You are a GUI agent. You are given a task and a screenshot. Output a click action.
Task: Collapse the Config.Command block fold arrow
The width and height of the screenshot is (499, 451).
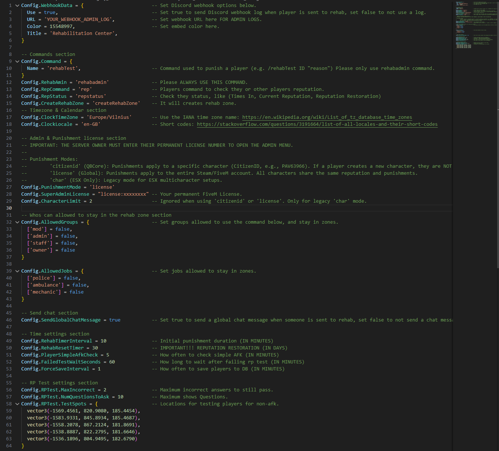point(17,61)
